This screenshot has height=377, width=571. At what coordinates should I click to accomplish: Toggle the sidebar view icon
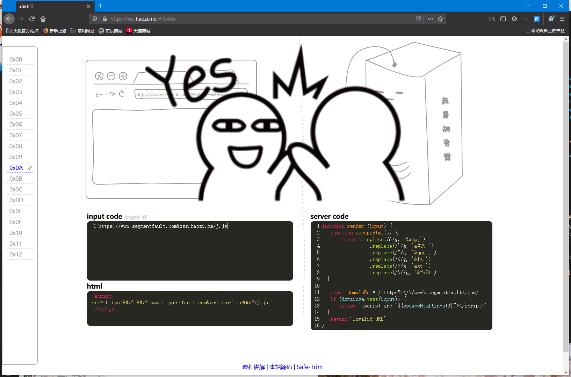tap(503, 19)
